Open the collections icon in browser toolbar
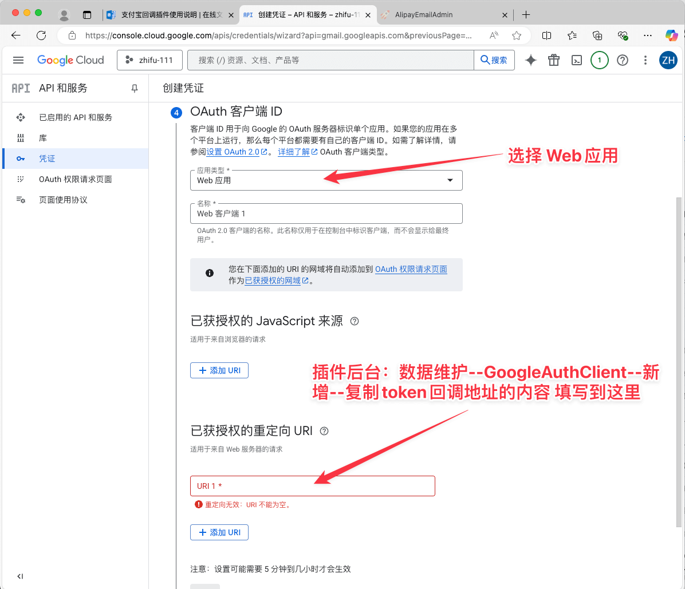The image size is (685, 589). pos(597,35)
